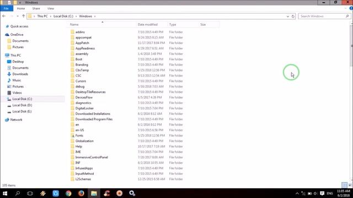Viewport: 353px width, 198px height.
Task: Show hidden system tray icons
Action: [297, 193]
